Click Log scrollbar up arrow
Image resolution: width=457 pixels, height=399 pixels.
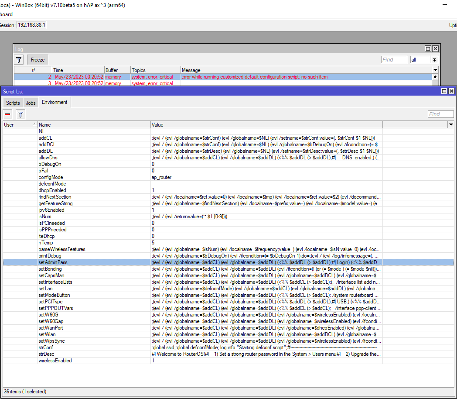click(x=435, y=77)
